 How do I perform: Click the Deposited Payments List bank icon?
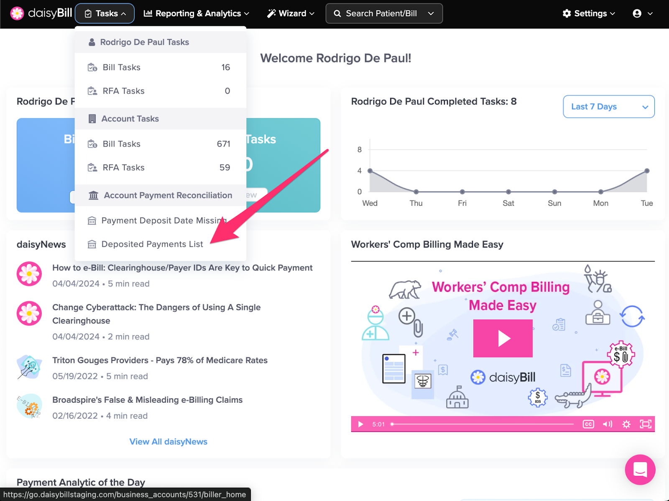click(92, 244)
